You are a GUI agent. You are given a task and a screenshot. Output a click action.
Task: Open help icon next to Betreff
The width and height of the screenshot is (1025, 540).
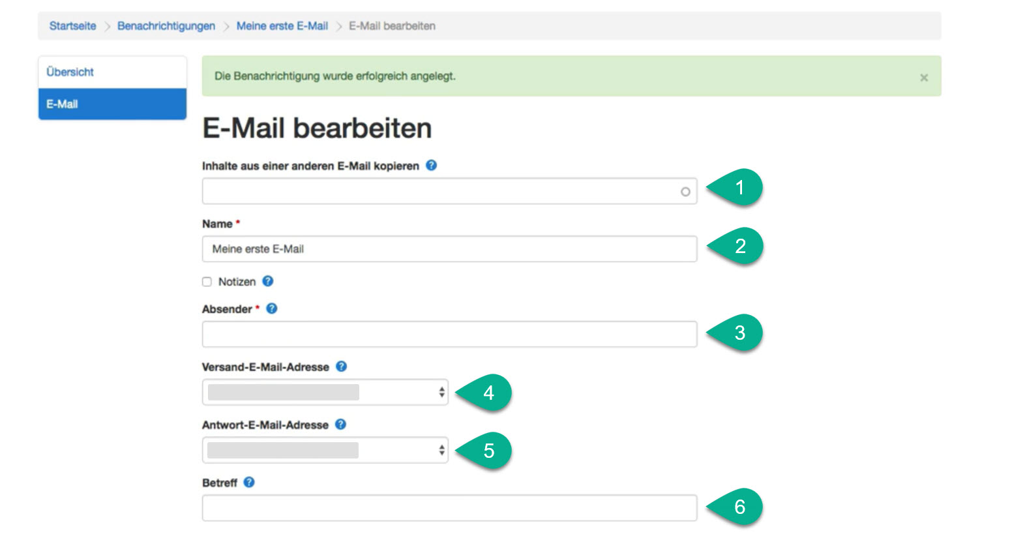pyautogui.click(x=249, y=483)
